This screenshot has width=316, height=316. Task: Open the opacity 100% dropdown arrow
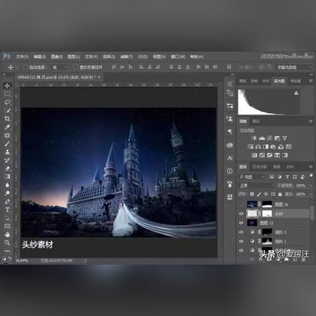pyautogui.click(x=311, y=186)
